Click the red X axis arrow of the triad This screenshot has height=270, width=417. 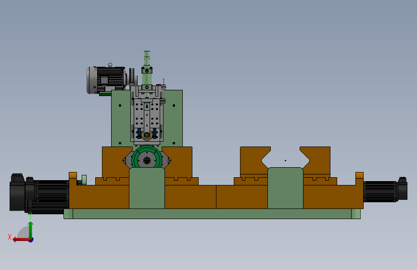tap(21, 240)
